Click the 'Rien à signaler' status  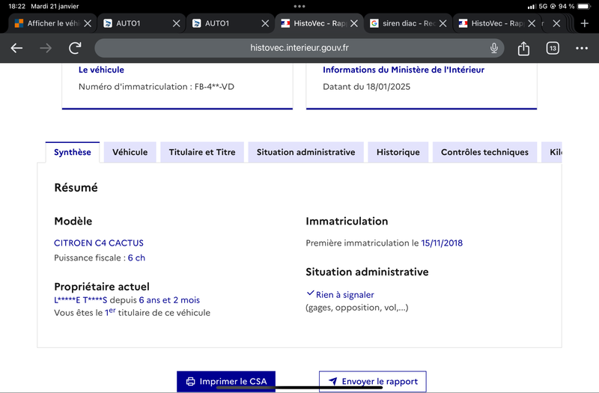click(345, 295)
